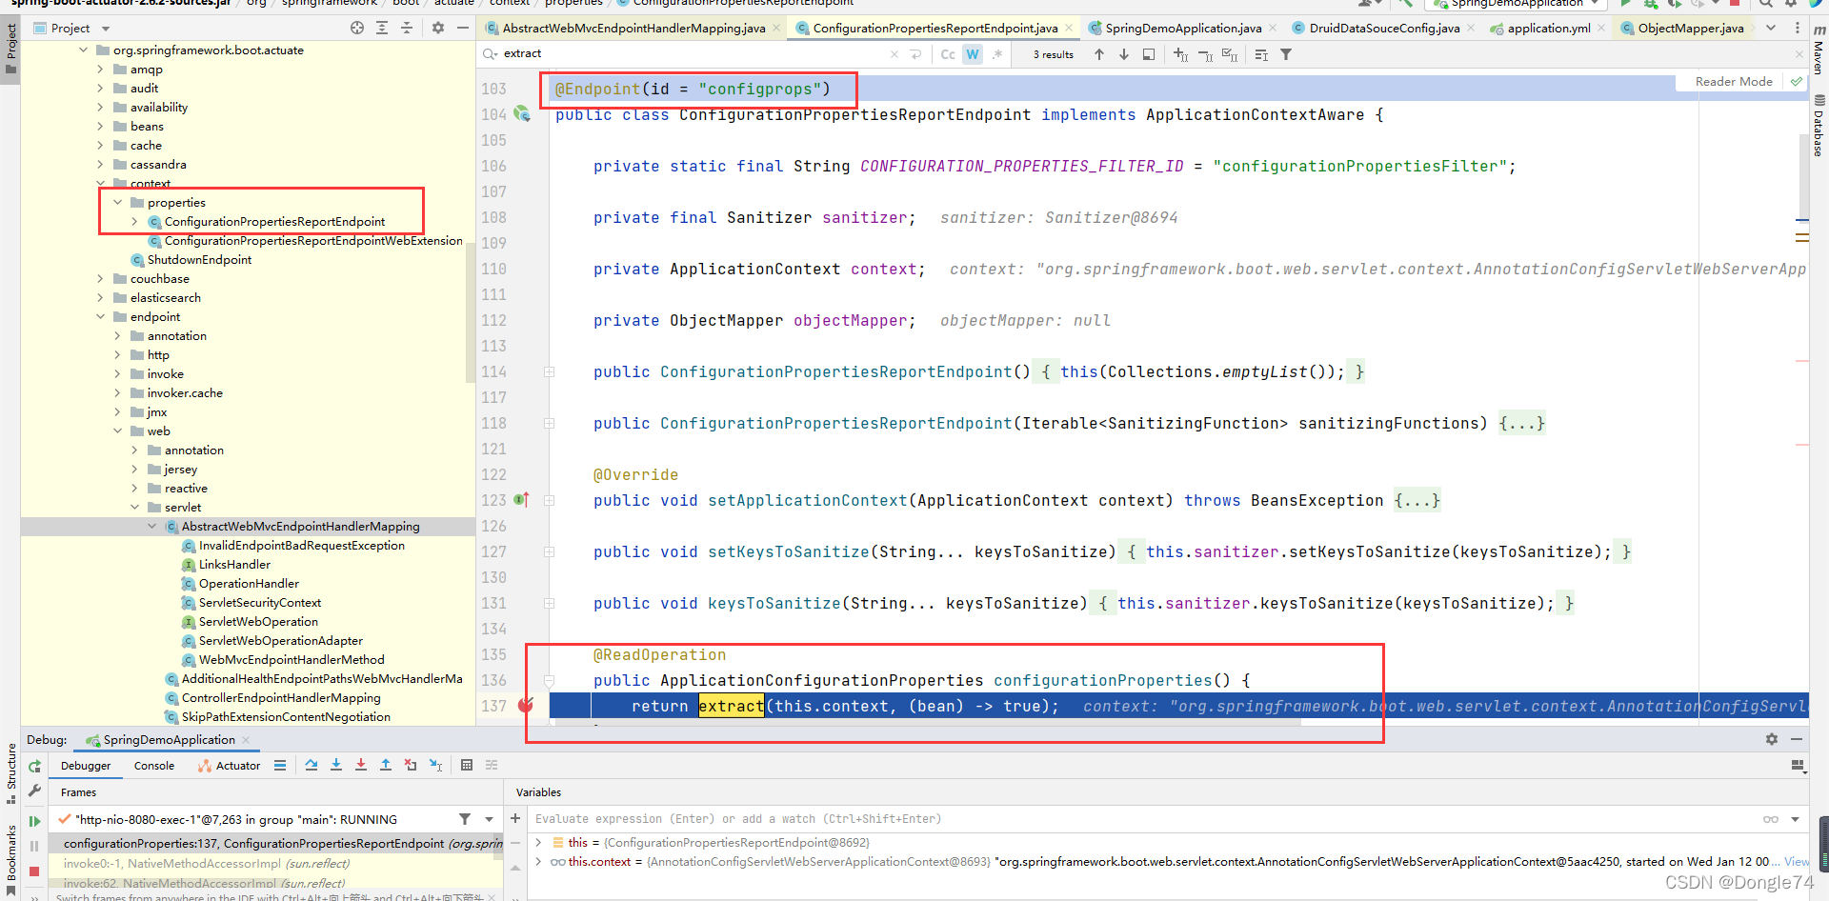
Task: Open Project panel gear options
Action: point(438,29)
